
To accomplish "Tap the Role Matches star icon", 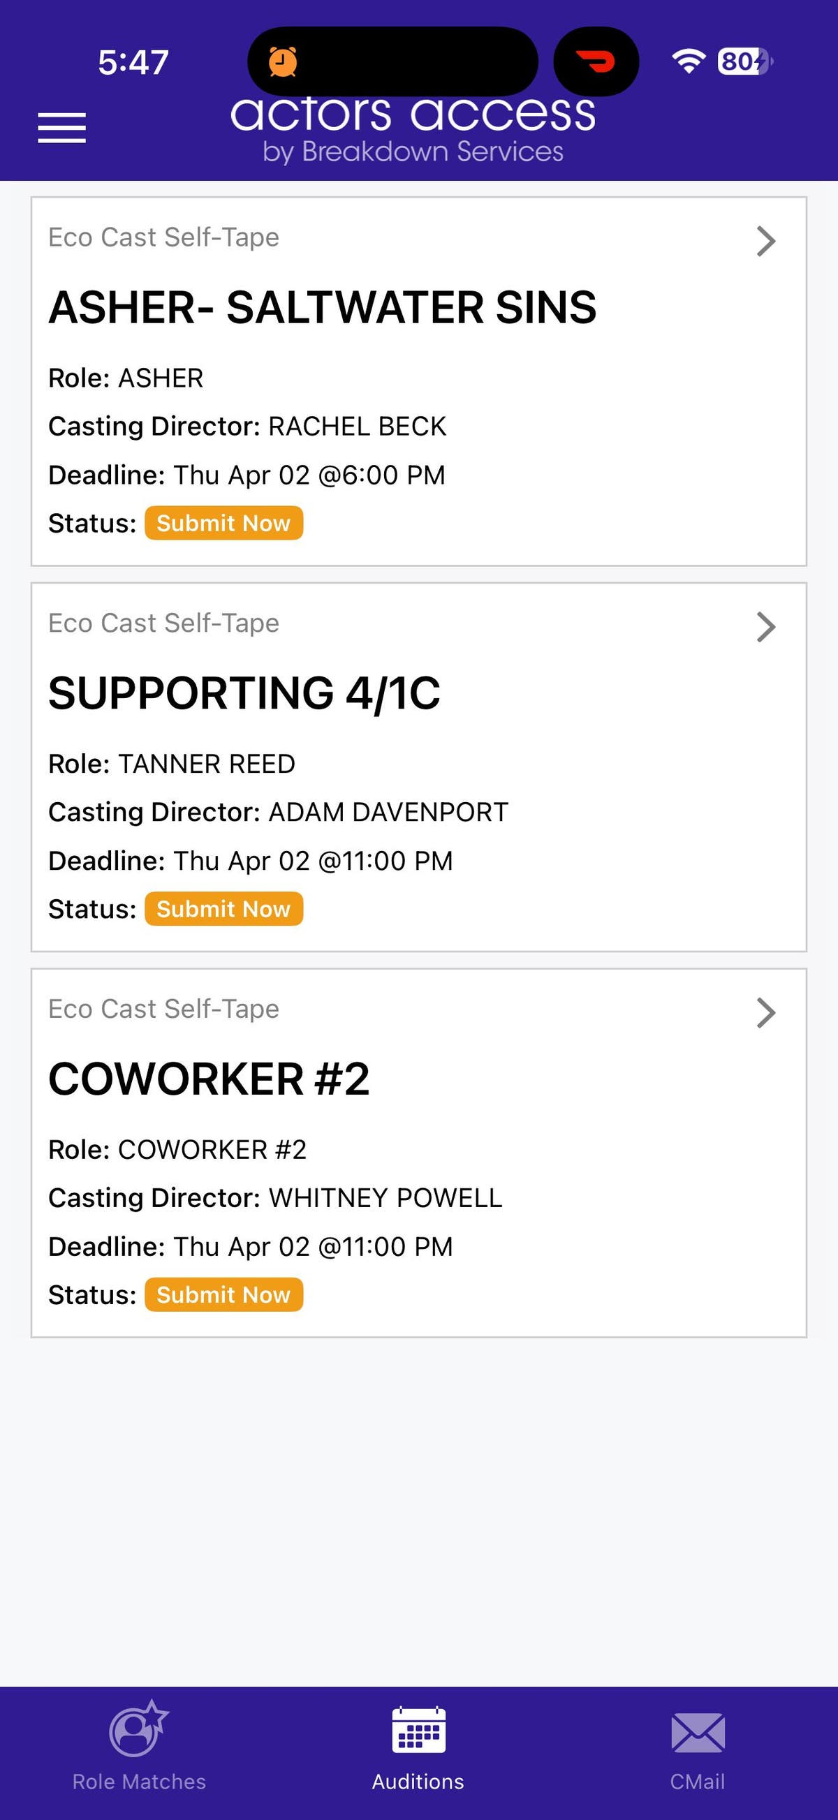I will 138,1729.
